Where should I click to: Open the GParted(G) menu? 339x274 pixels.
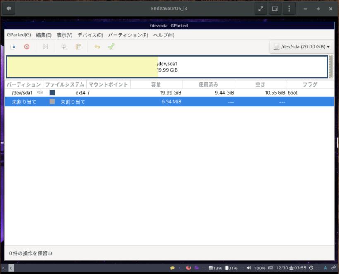point(19,35)
